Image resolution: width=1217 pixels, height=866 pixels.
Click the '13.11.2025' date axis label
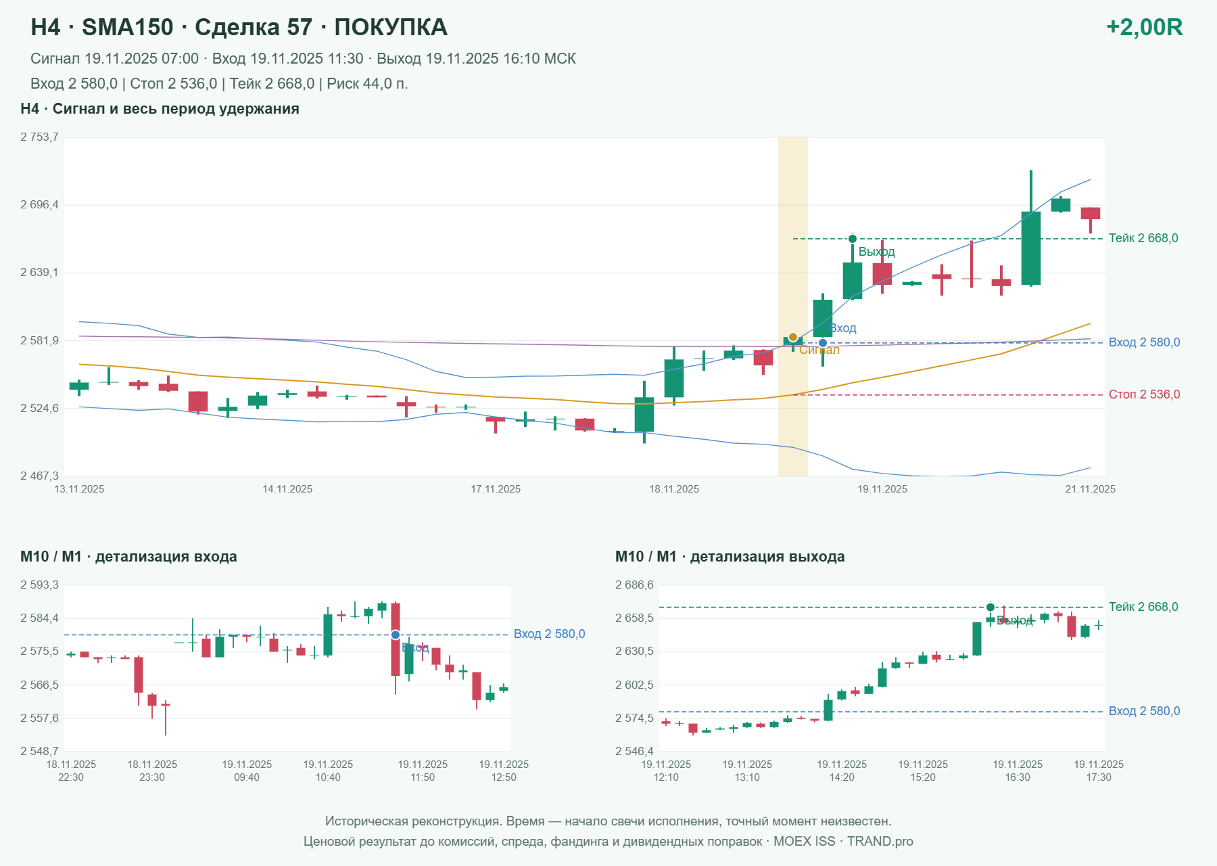[79, 489]
